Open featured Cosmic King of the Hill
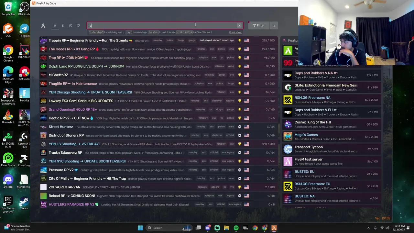This screenshot has width=414, height=233. (x=332, y=125)
